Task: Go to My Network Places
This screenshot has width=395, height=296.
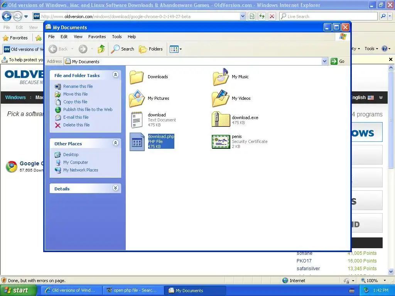Action: (81, 170)
